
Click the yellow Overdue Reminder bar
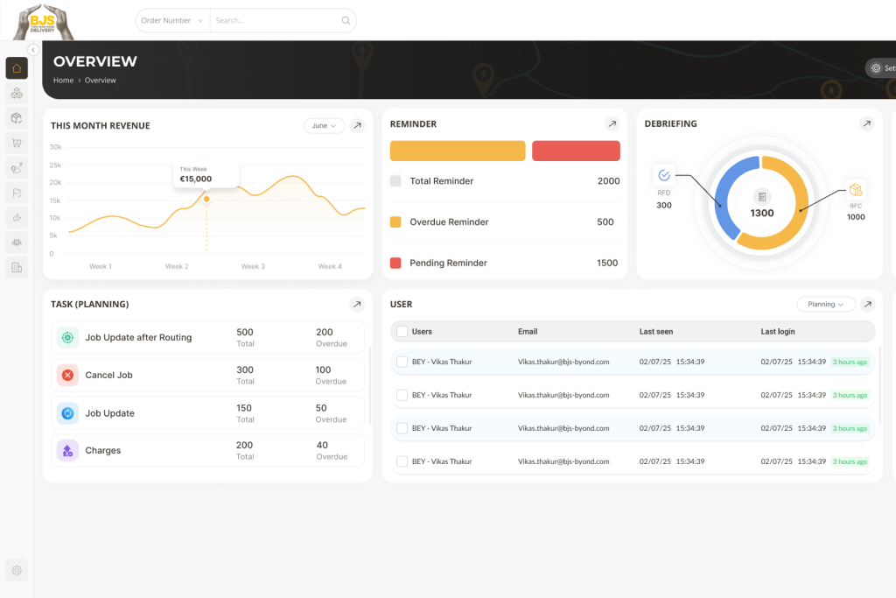pyautogui.click(x=458, y=151)
